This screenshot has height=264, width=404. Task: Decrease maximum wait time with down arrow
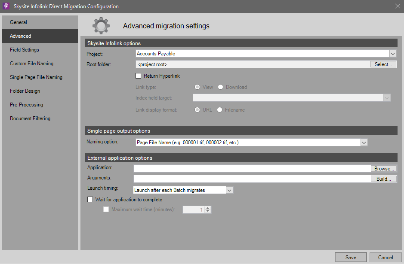click(208, 211)
